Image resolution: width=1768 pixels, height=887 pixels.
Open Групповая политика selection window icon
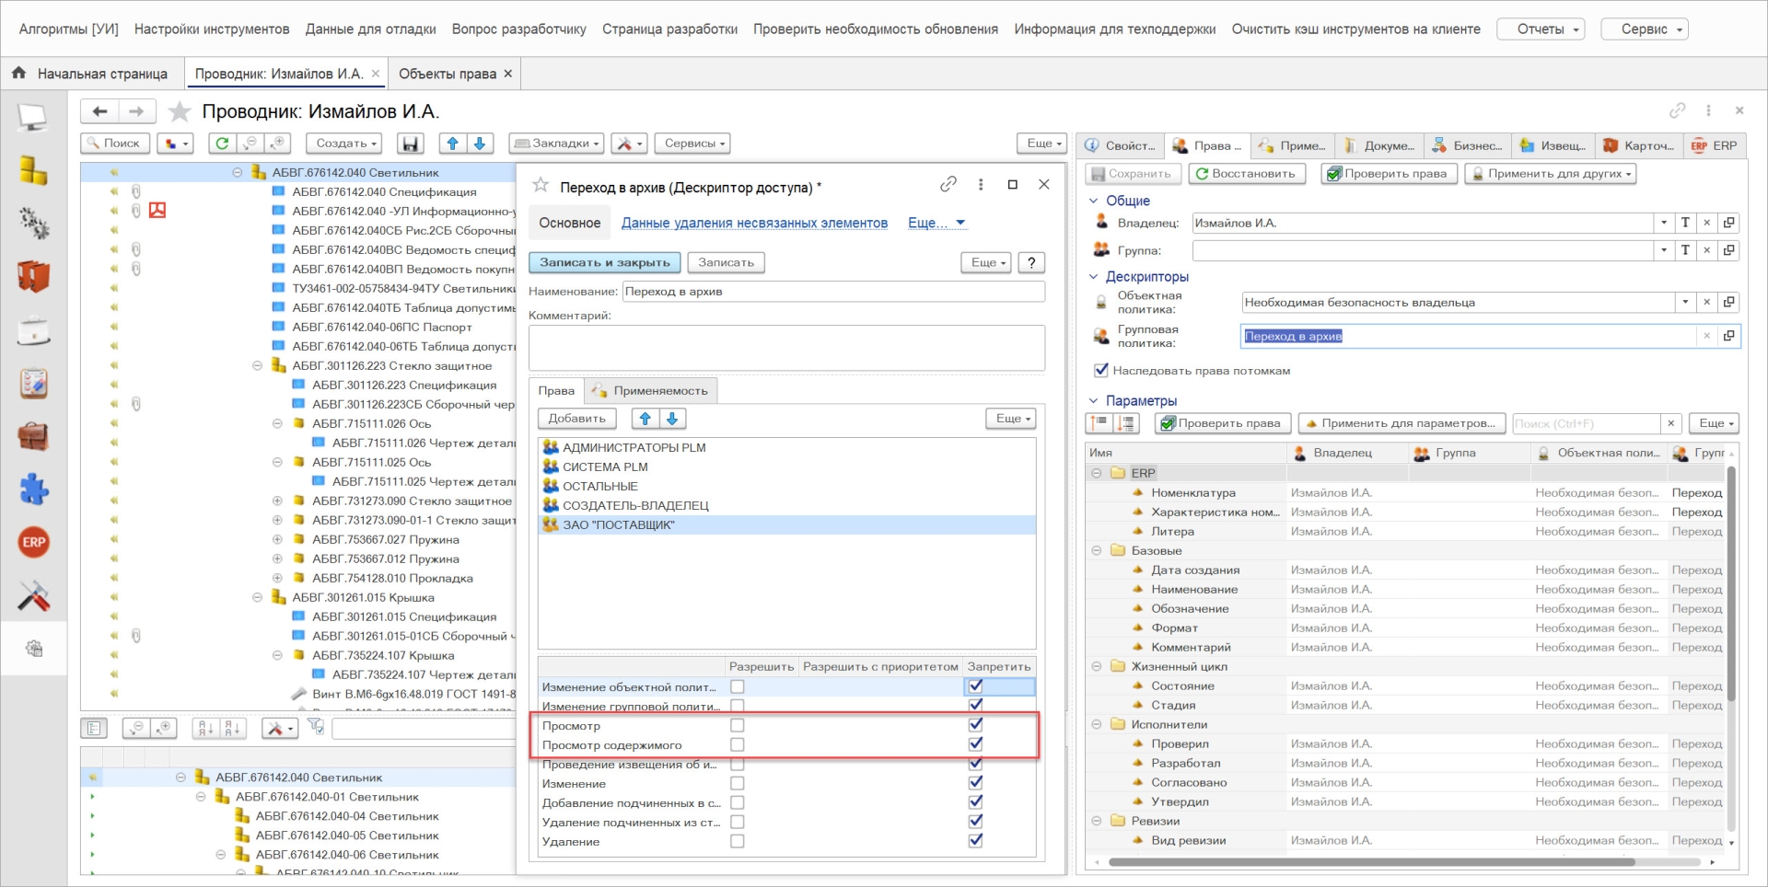click(1729, 336)
